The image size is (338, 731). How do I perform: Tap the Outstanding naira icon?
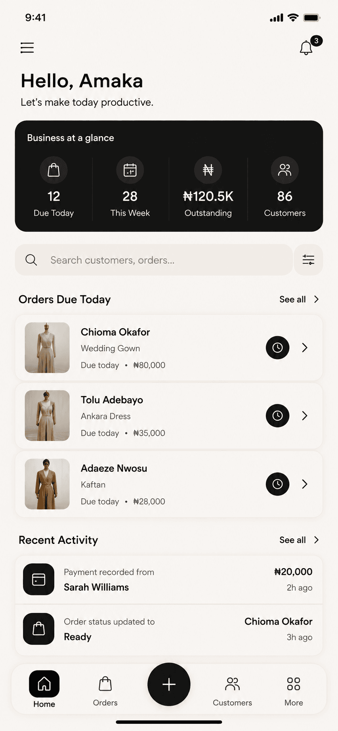[x=208, y=170]
